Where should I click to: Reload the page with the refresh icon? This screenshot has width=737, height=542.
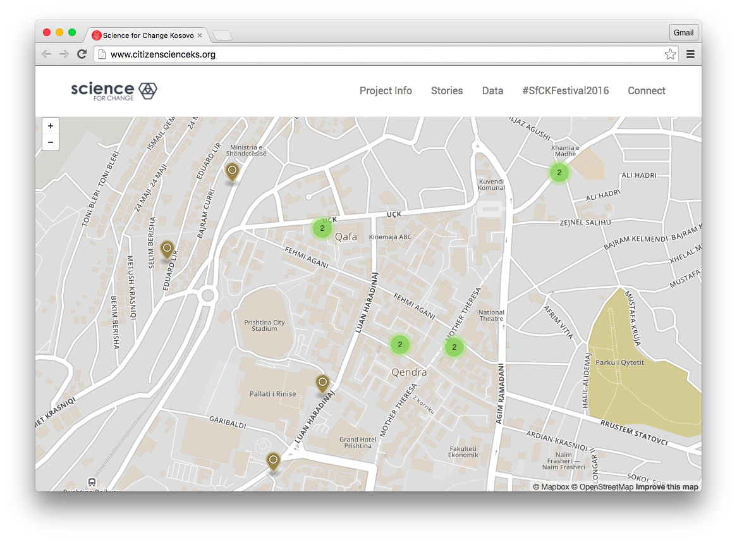pos(82,54)
